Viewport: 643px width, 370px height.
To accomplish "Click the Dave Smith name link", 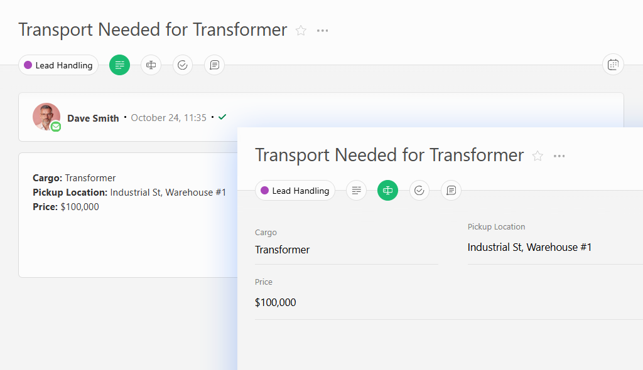I will tap(93, 117).
